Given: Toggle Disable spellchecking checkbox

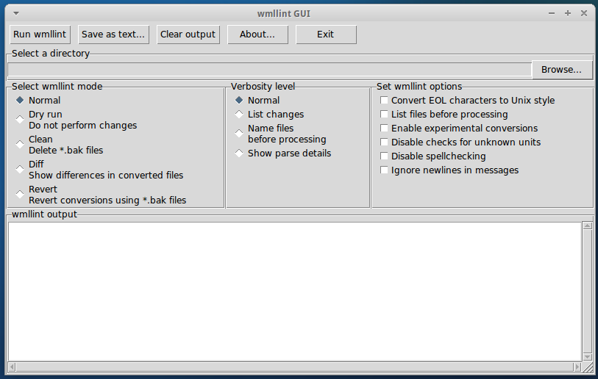Looking at the screenshot, I should click(384, 156).
